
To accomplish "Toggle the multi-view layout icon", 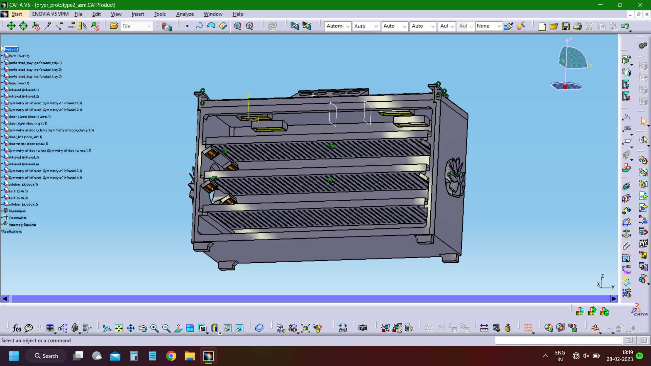I will point(190,328).
